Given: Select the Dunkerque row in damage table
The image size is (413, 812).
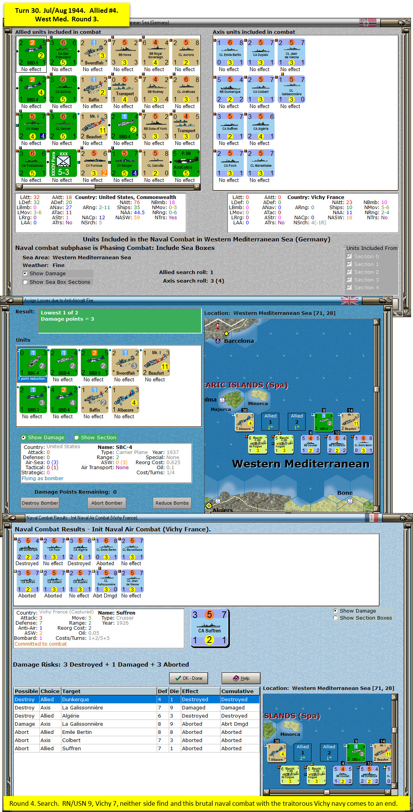Looking at the screenshot, I should click(x=136, y=700).
